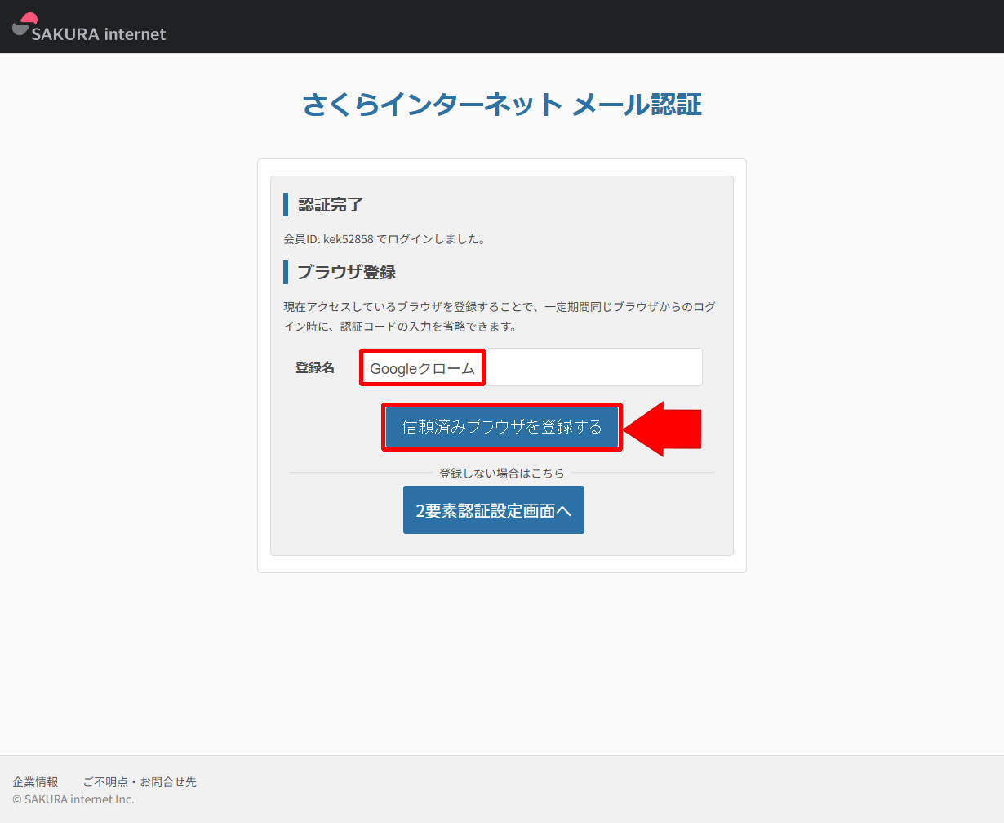Click the 会員ID kek52858 login message
Image resolution: width=1004 pixels, height=823 pixels.
pos(384,239)
